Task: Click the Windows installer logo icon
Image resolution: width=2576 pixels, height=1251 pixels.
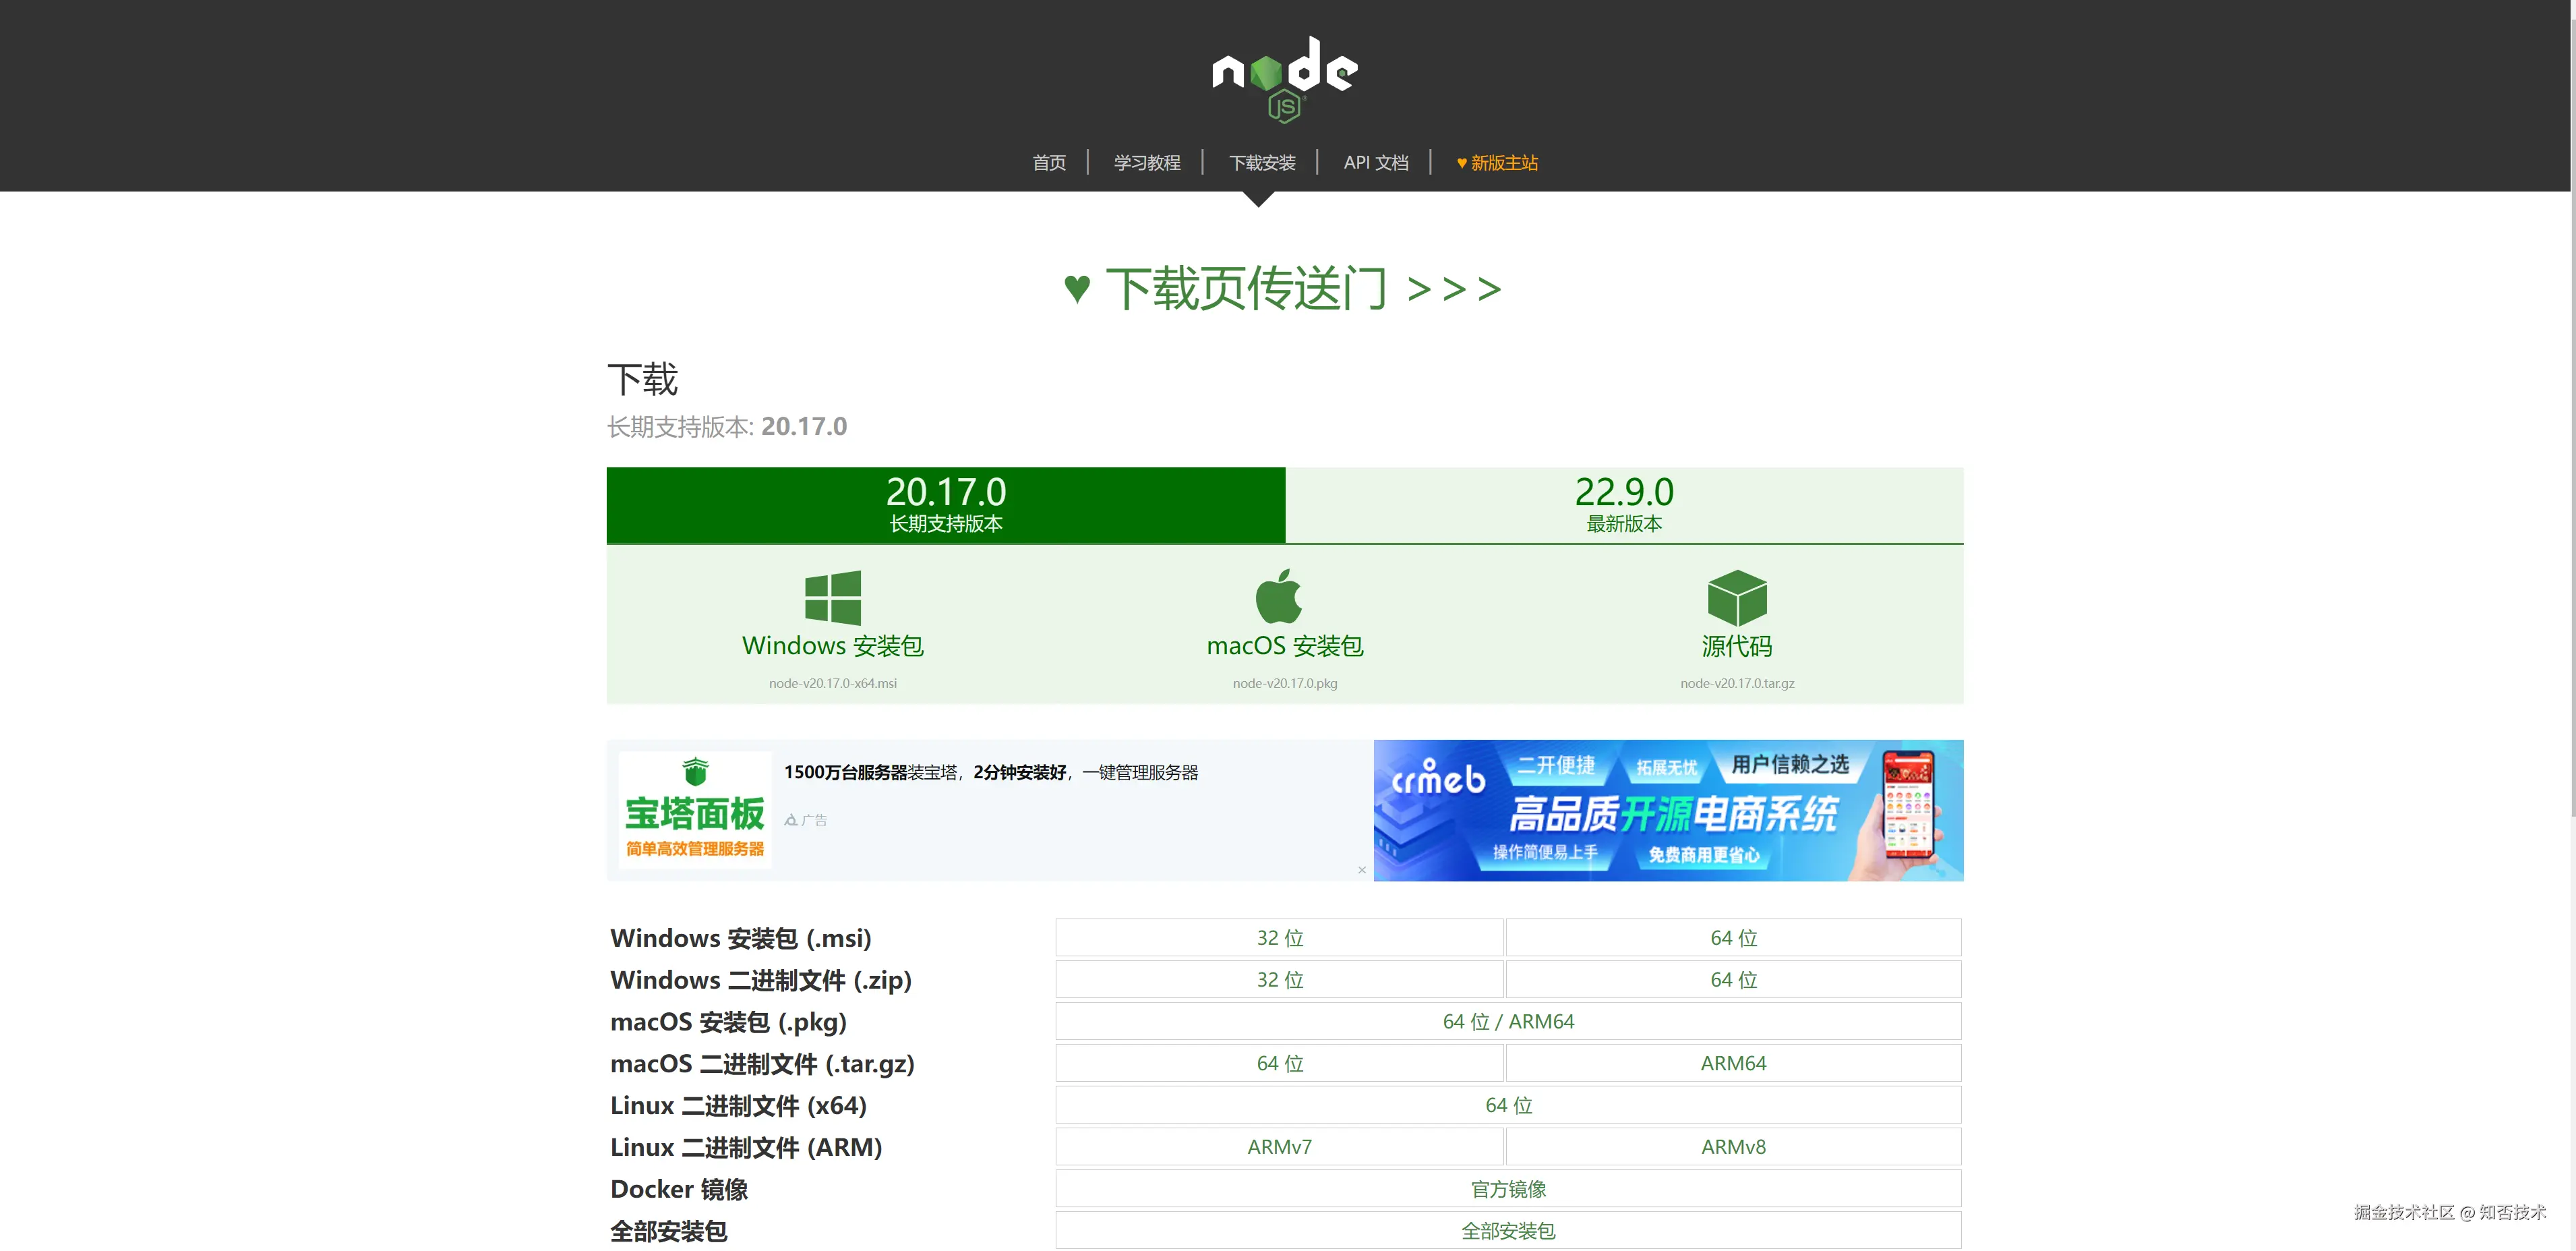Action: (832, 597)
